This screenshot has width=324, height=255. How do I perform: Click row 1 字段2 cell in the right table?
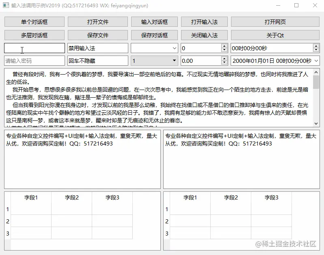click(231, 209)
